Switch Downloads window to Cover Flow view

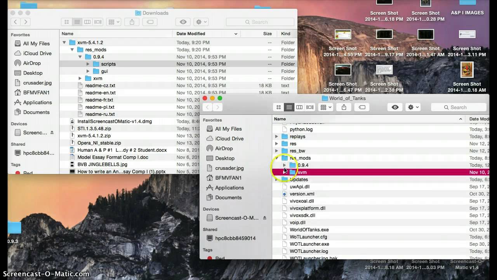98,22
